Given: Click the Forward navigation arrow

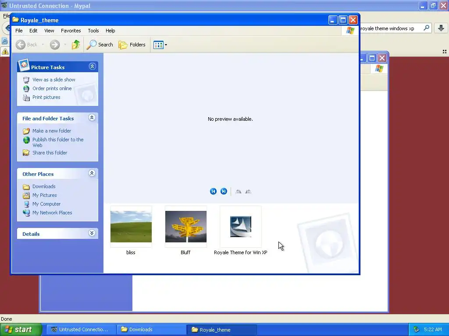Looking at the screenshot, I should click(x=55, y=45).
